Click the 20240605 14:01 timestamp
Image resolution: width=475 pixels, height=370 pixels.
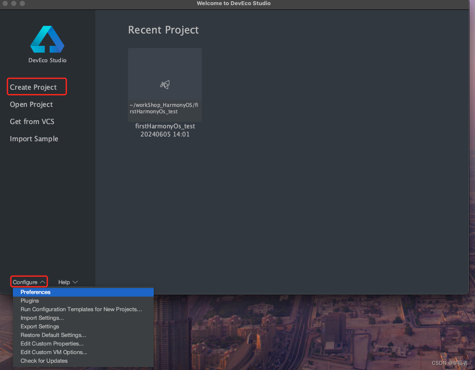point(165,134)
